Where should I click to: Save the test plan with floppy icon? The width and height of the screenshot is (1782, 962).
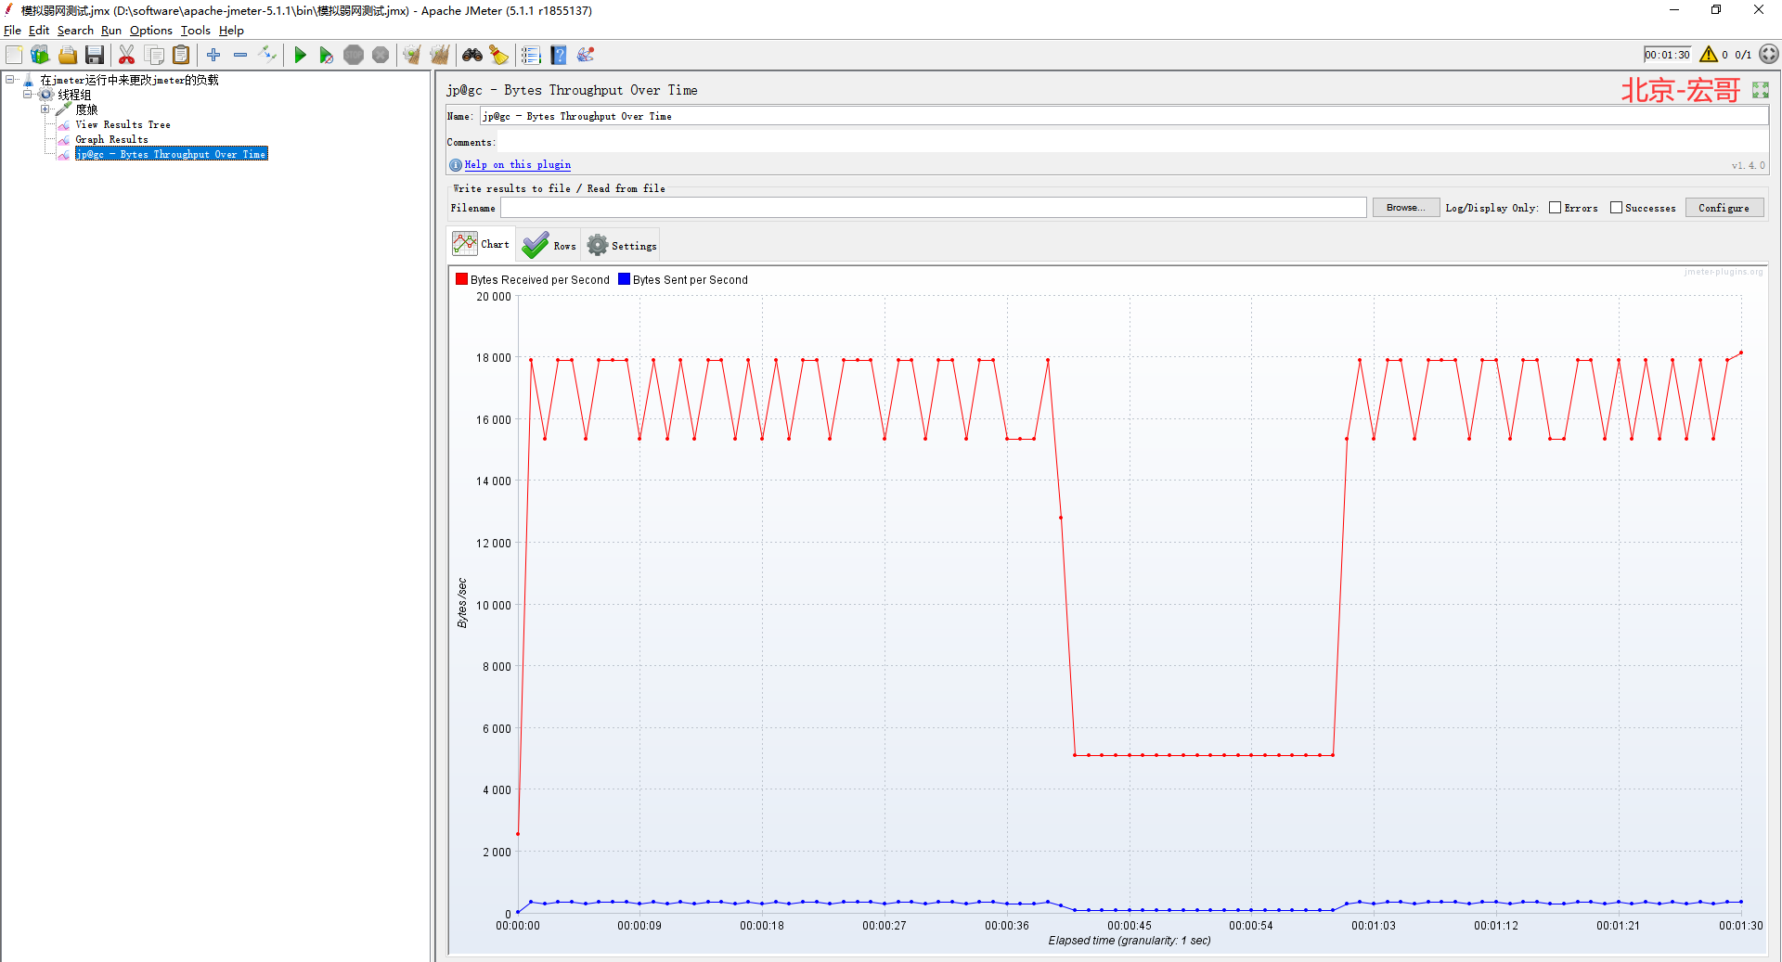coord(95,56)
